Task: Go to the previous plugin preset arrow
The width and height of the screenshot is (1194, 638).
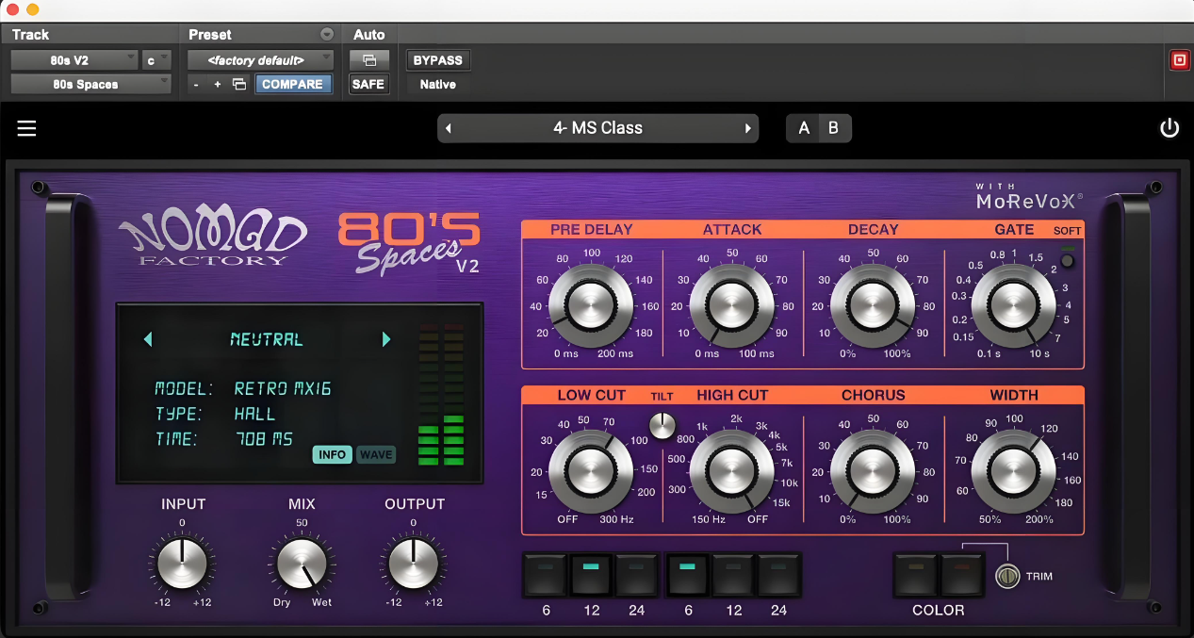Action: tap(449, 128)
